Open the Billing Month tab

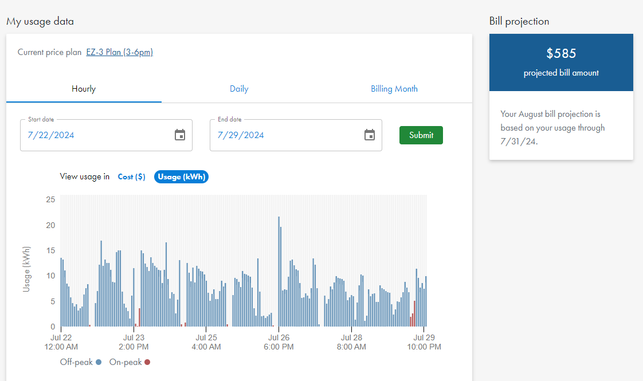click(394, 89)
